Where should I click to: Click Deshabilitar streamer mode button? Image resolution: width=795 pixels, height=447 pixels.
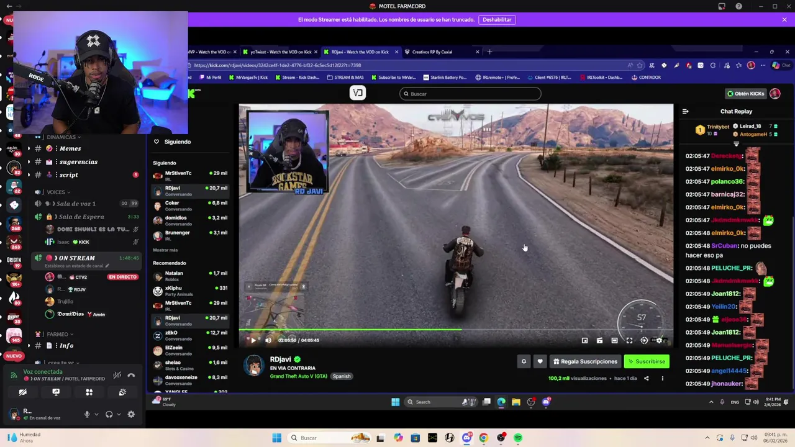coord(497,19)
